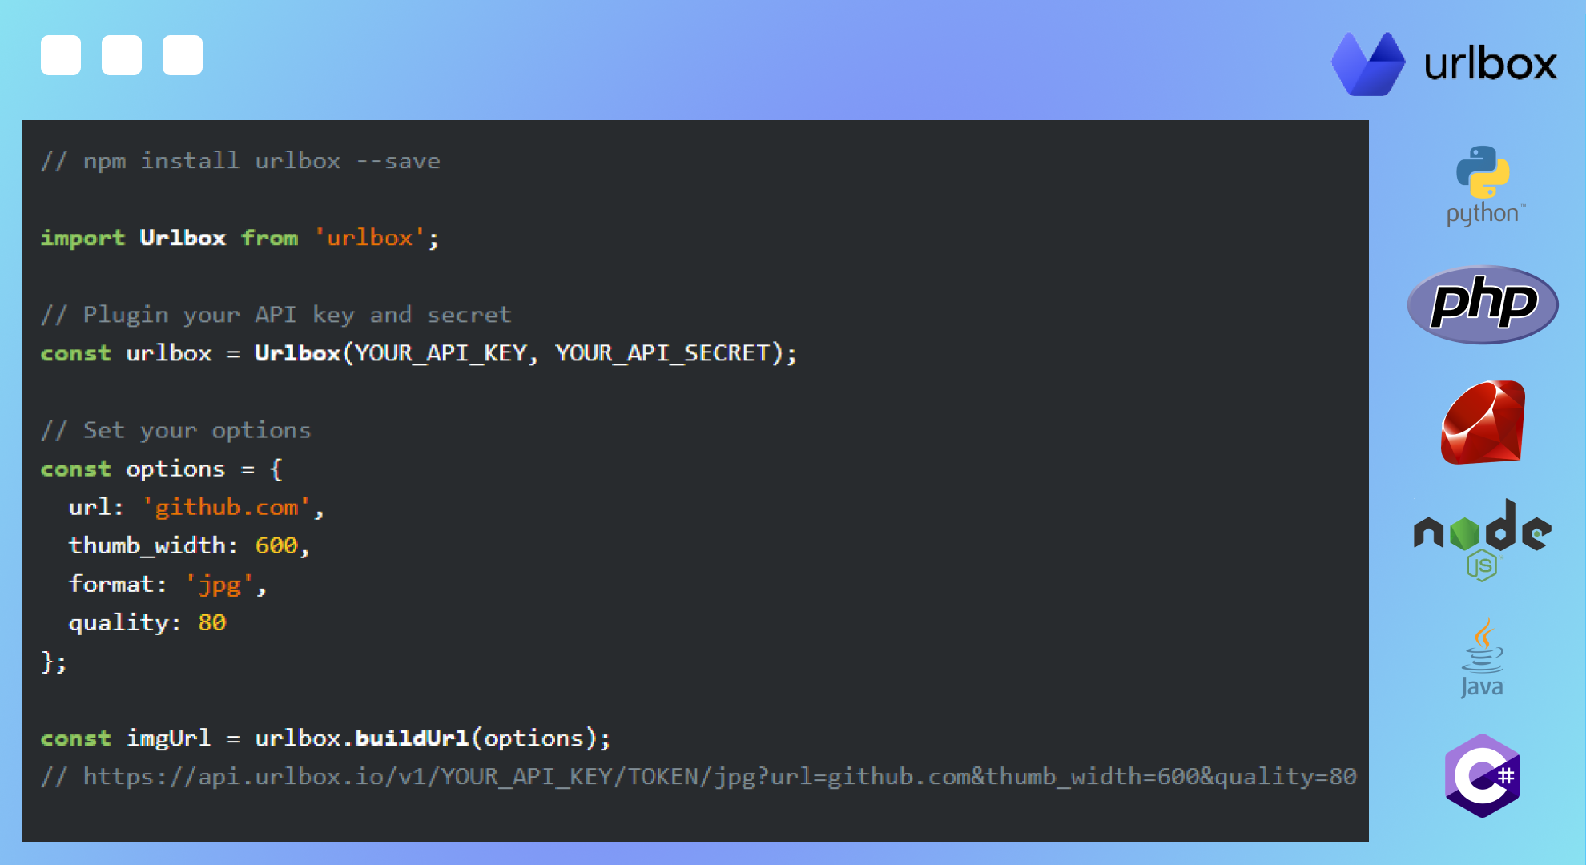Click the first white window square

(x=61, y=55)
